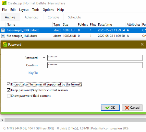Click the horizontal scrollbar track
The width and height of the screenshot is (146, 132).
(75, 120)
